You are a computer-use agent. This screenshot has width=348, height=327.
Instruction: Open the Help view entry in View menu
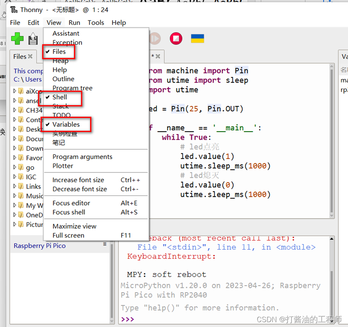(60, 70)
